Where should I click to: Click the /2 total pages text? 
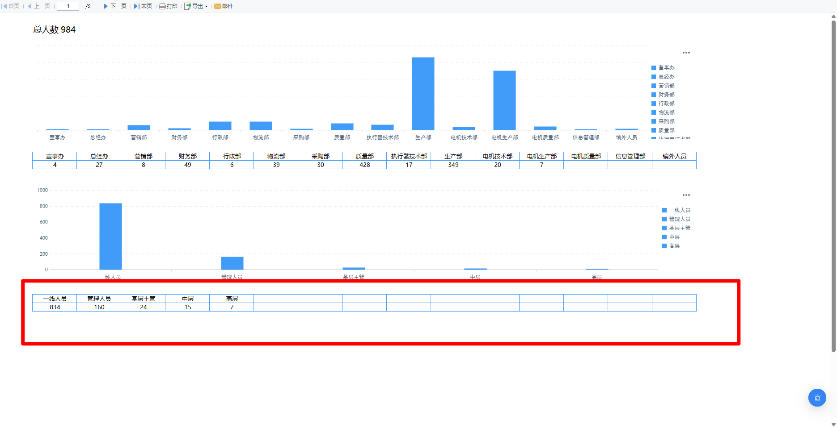[88, 6]
